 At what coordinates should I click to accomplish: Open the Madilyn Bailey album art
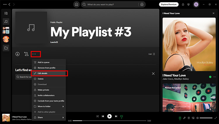click(x=189, y=44)
